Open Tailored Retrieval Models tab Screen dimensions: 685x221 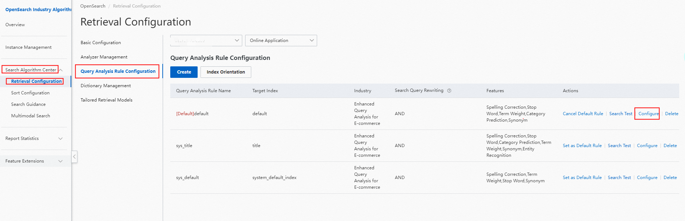106,100
